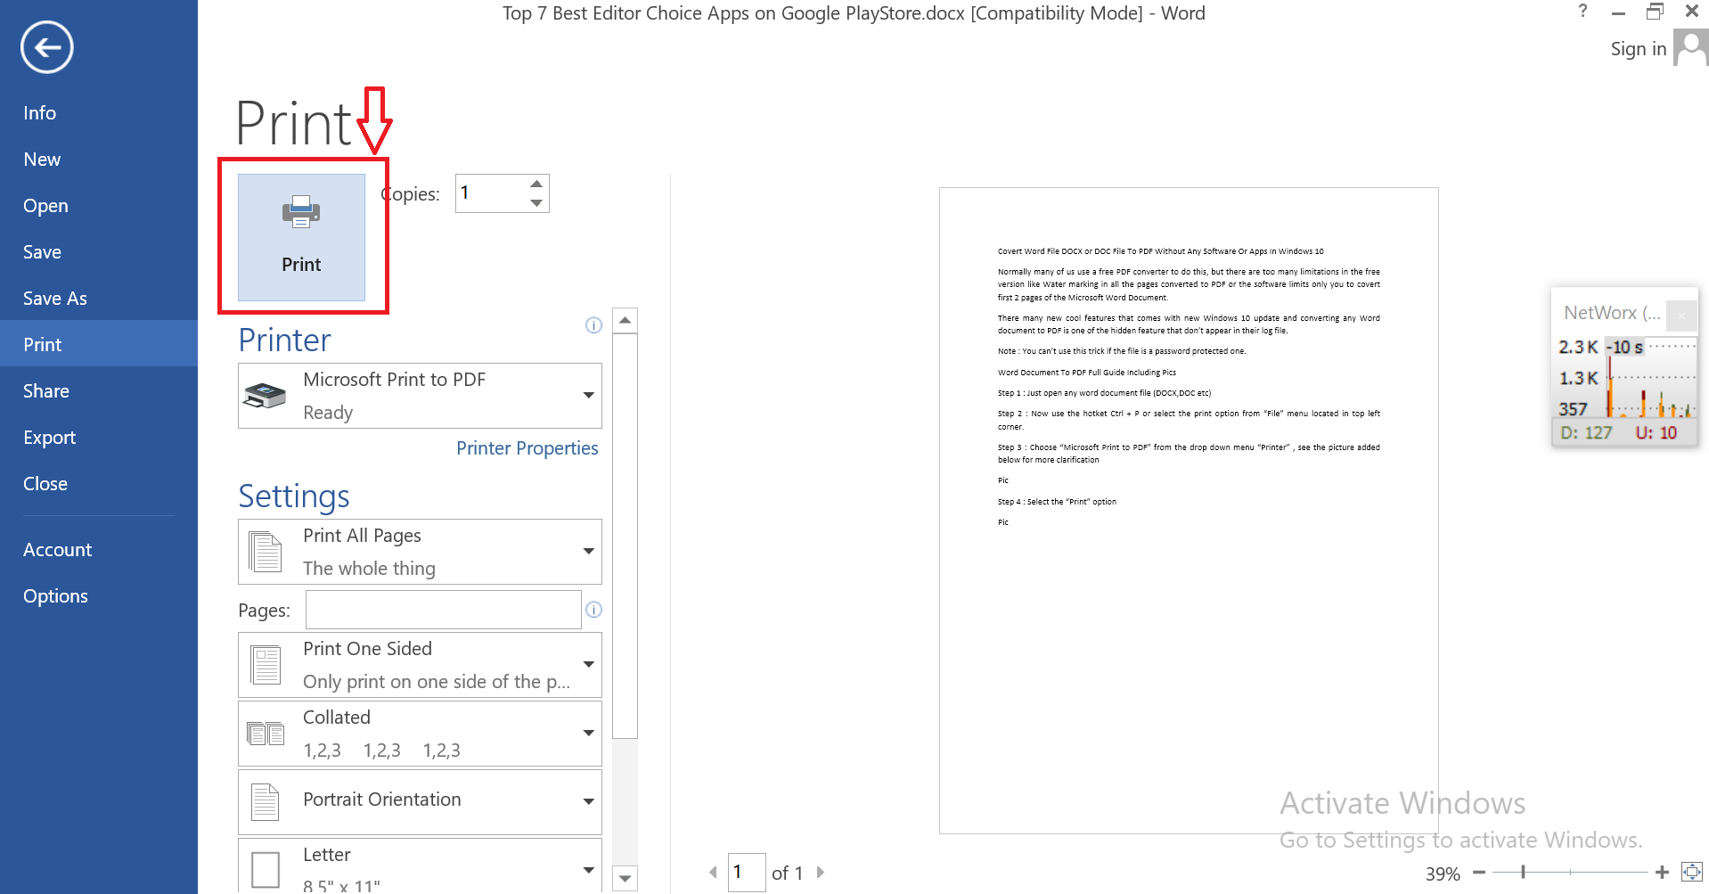This screenshot has height=894, width=1709.
Task: Click the Zoom to Page icon
Action: click(x=1691, y=872)
